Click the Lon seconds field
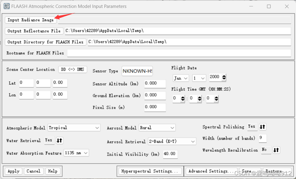The width and height of the screenshot is (296, 179). pos(60,95)
